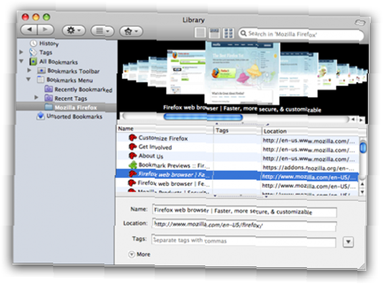Switch to the cover flow view button

click(214, 33)
